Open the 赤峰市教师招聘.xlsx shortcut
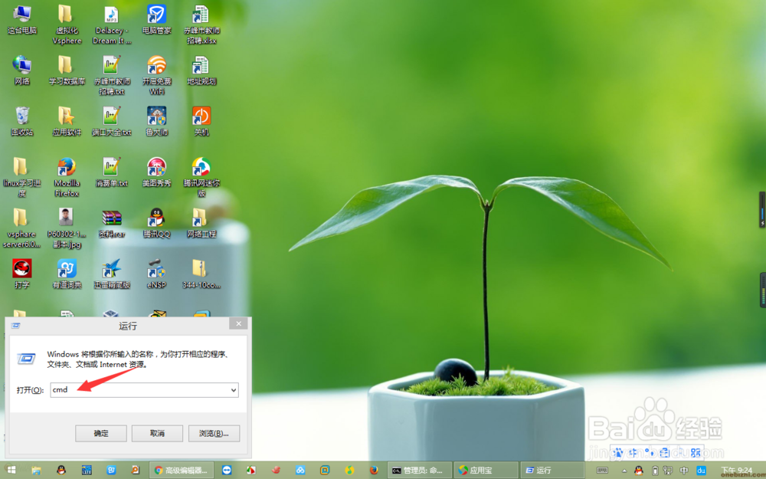This screenshot has width=766, height=479. coord(201,25)
